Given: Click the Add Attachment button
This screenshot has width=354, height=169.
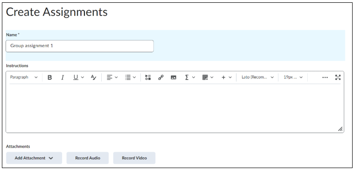Looking at the screenshot, I should coord(34,158).
